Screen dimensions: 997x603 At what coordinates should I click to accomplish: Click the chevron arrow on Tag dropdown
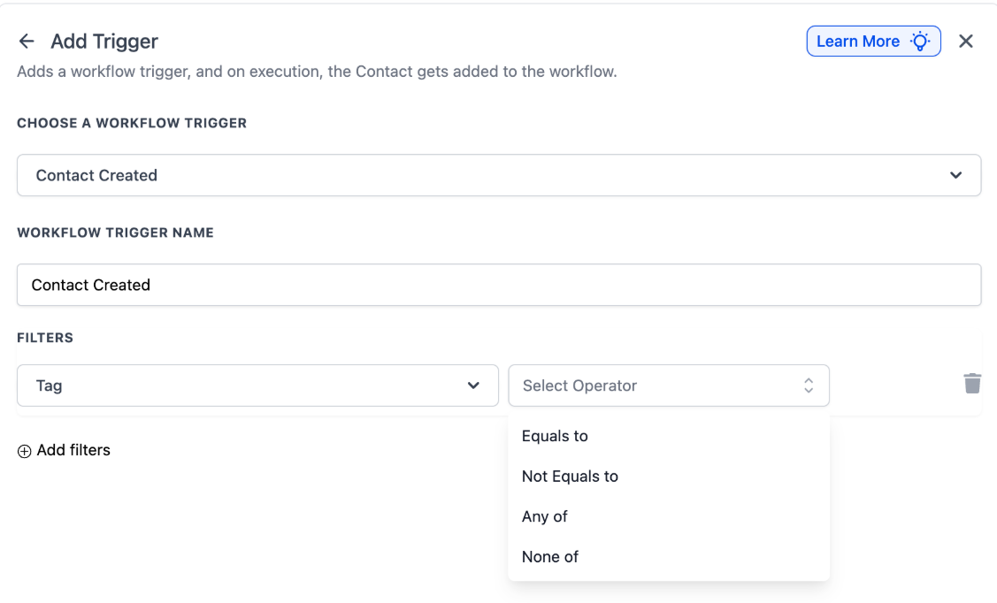(473, 385)
